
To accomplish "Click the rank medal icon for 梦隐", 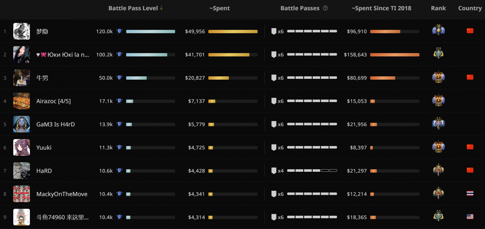I will 438,30.
